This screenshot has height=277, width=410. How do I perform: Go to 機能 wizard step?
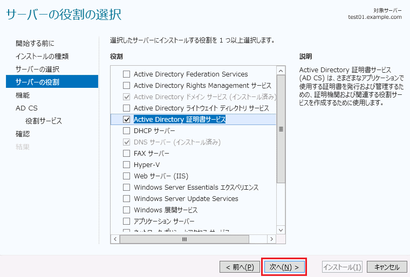(x=23, y=95)
